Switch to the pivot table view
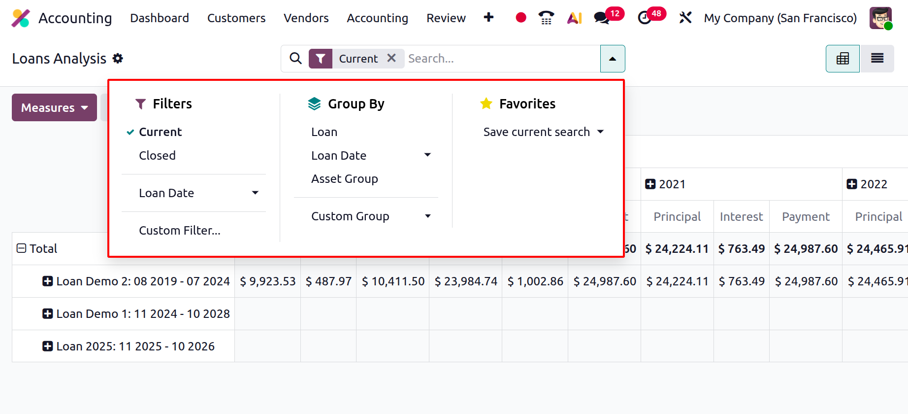908x414 pixels. (843, 59)
